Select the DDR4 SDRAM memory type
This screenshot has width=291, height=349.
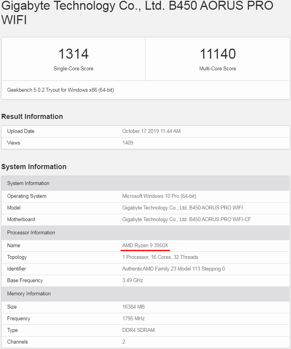tap(138, 330)
